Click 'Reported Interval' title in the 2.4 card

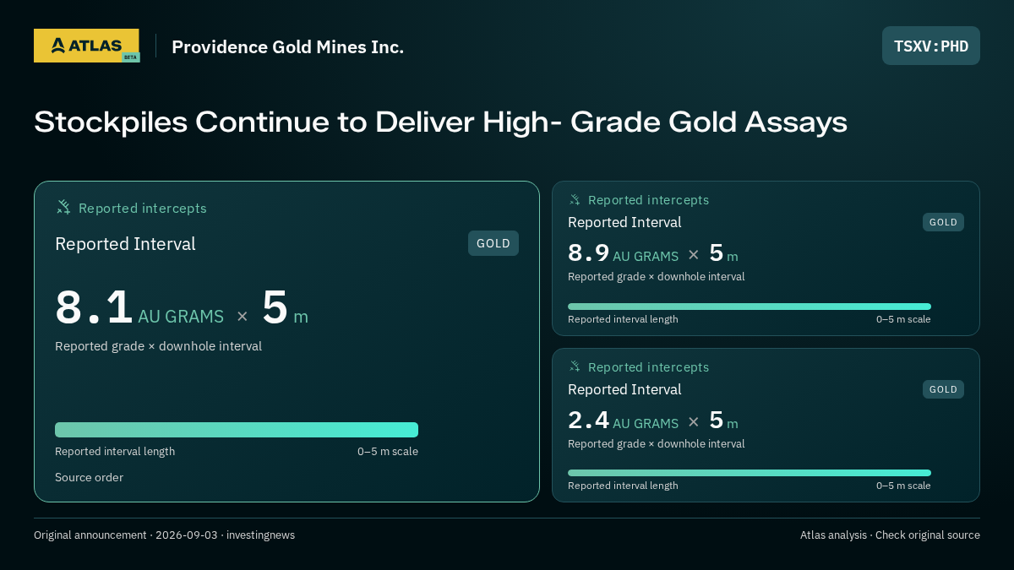[624, 389]
